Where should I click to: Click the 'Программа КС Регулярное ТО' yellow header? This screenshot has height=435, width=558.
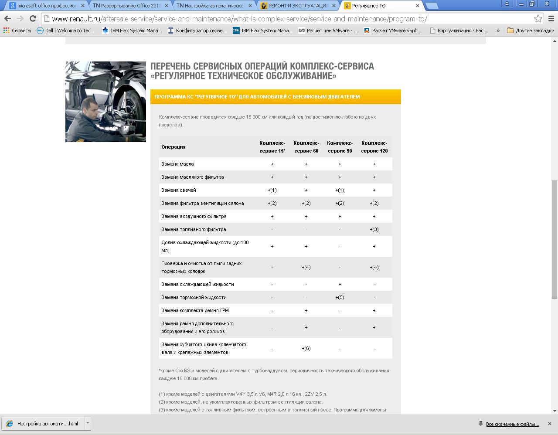point(276,97)
